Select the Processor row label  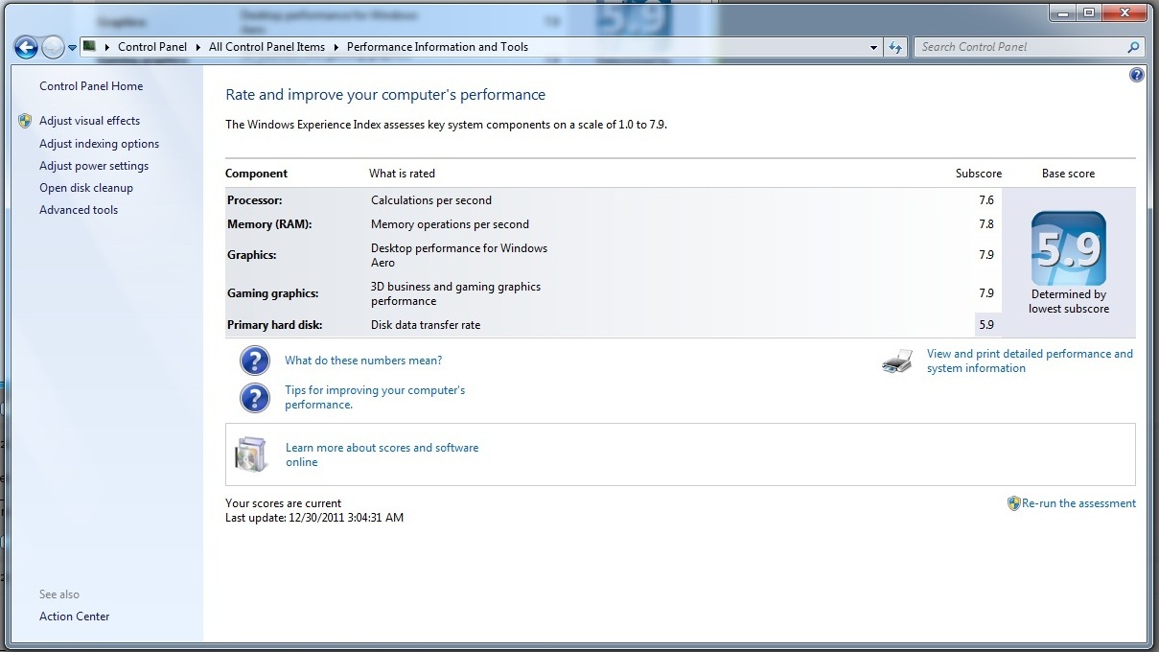coord(254,200)
